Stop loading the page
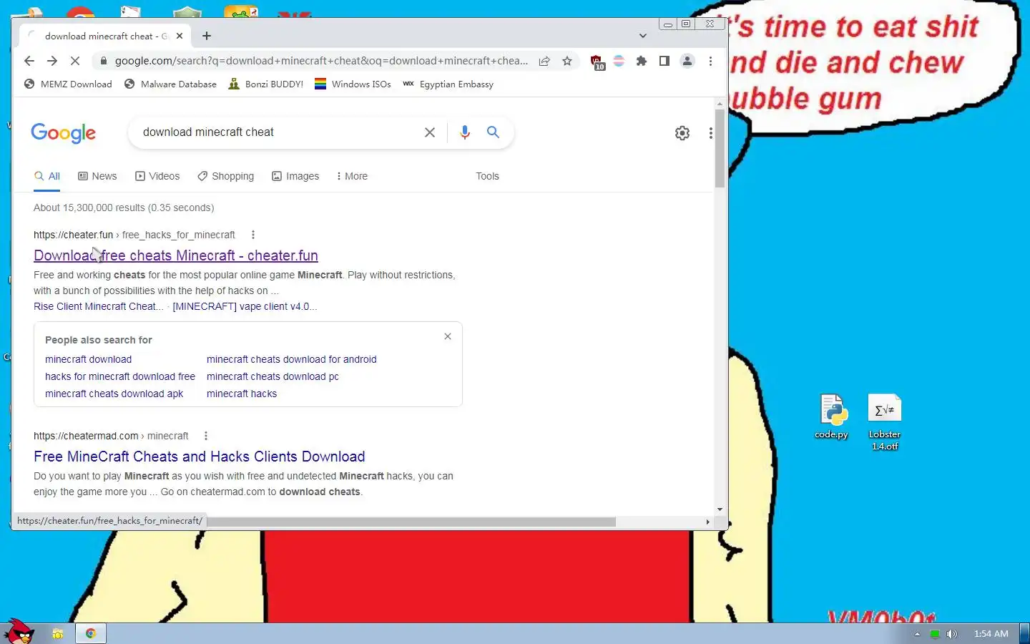Screen dimensions: 1030x644 coord(74,61)
